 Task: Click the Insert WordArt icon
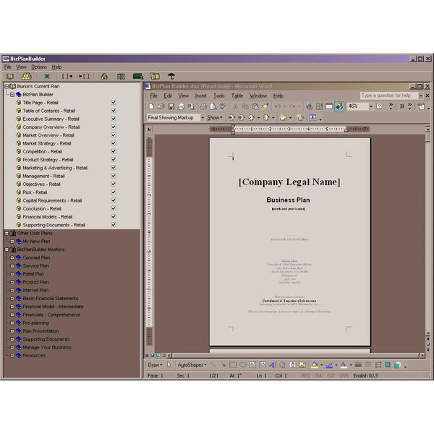(273, 365)
